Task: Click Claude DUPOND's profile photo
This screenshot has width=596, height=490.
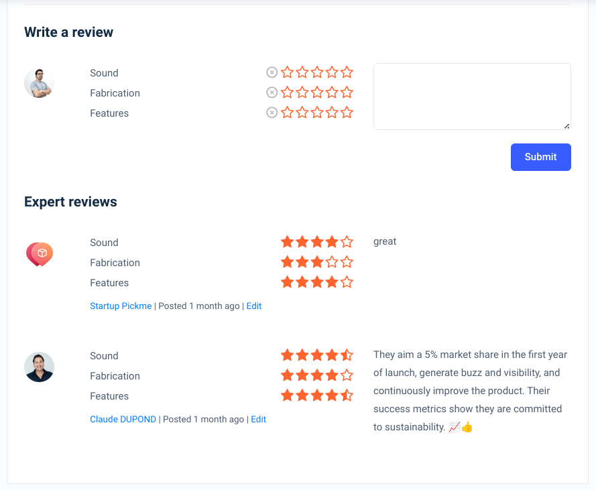Action: click(x=40, y=367)
